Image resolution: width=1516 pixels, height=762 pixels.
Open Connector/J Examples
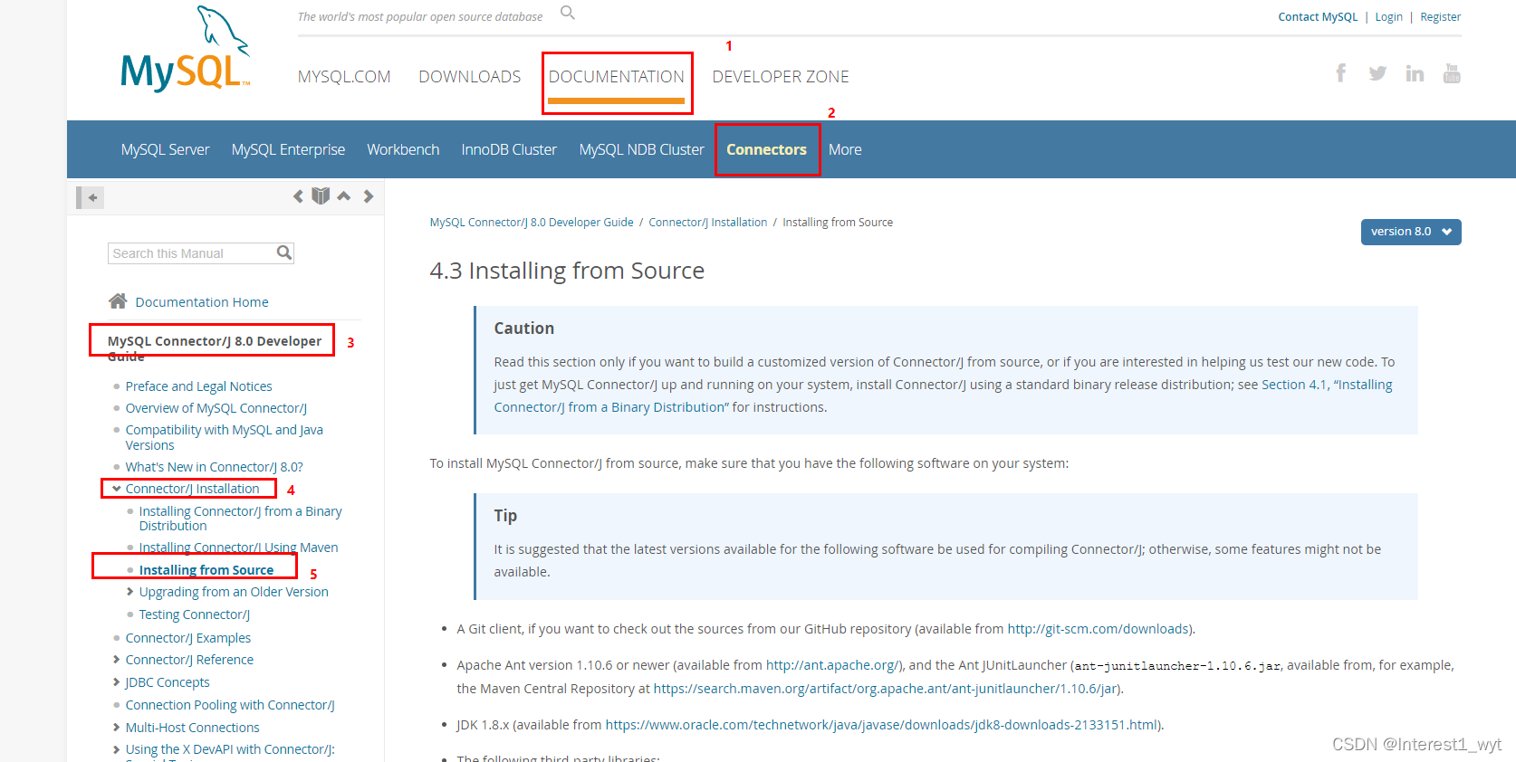pos(187,638)
